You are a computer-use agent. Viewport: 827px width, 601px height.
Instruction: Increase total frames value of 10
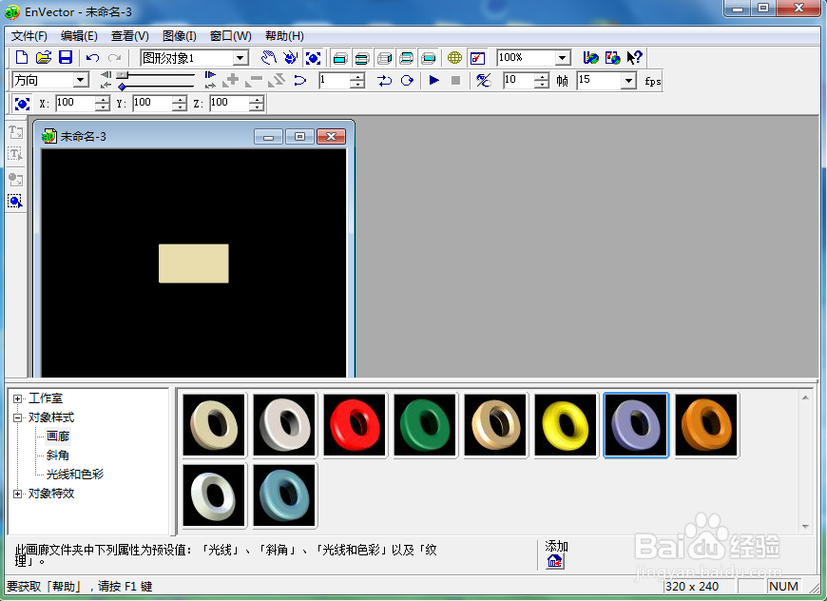[x=542, y=76]
